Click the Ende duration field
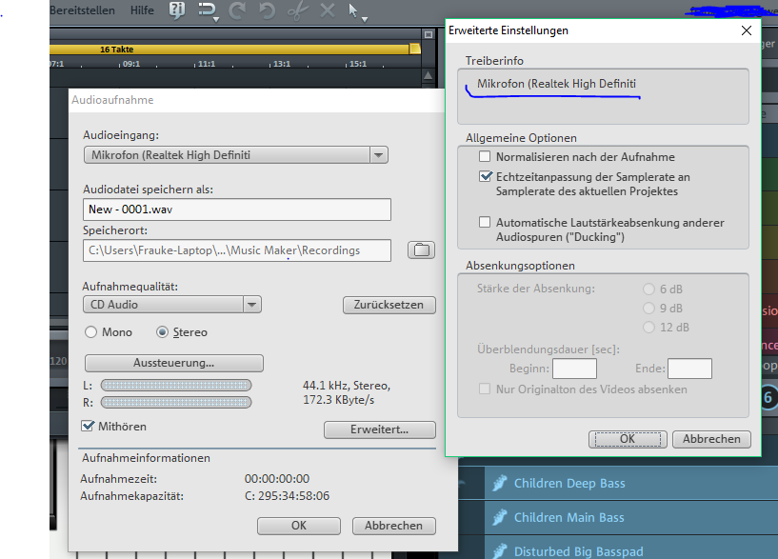Screen dimensions: 778x559 click(x=689, y=369)
